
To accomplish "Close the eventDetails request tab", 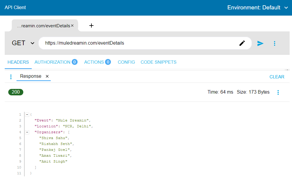I will coord(72,26).
